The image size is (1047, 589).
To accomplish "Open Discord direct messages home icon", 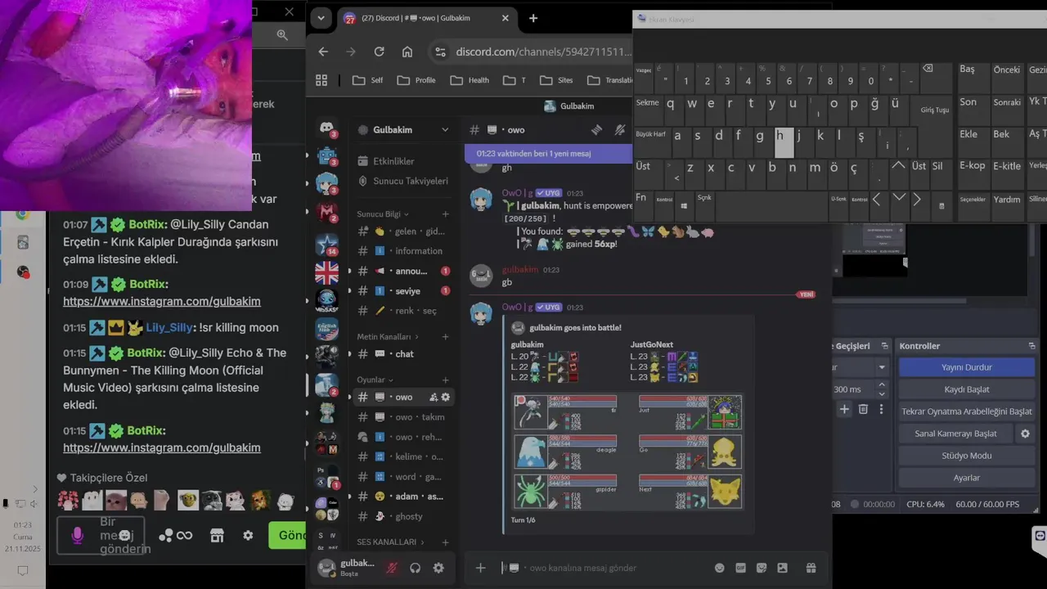I will coord(326,128).
